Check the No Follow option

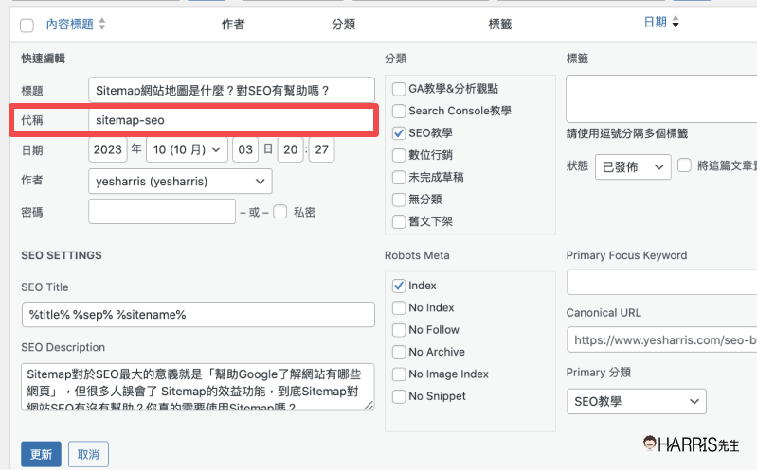[x=399, y=330]
